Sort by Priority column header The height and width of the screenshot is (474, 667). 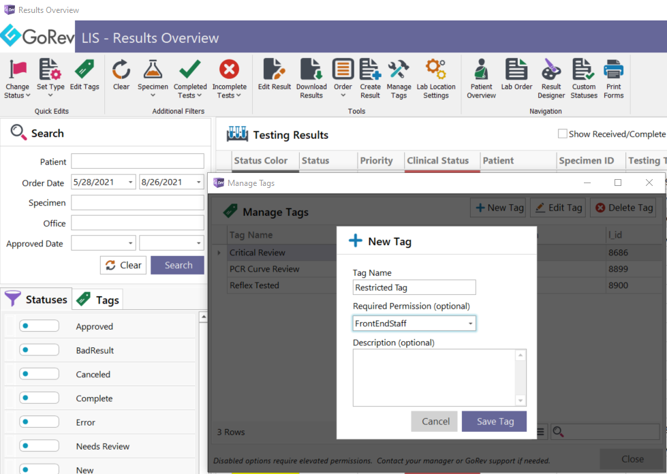pyautogui.click(x=377, y=161)
